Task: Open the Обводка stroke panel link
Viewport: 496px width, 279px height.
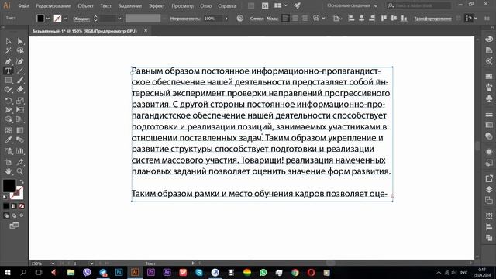Action: (x=81, y=19)
